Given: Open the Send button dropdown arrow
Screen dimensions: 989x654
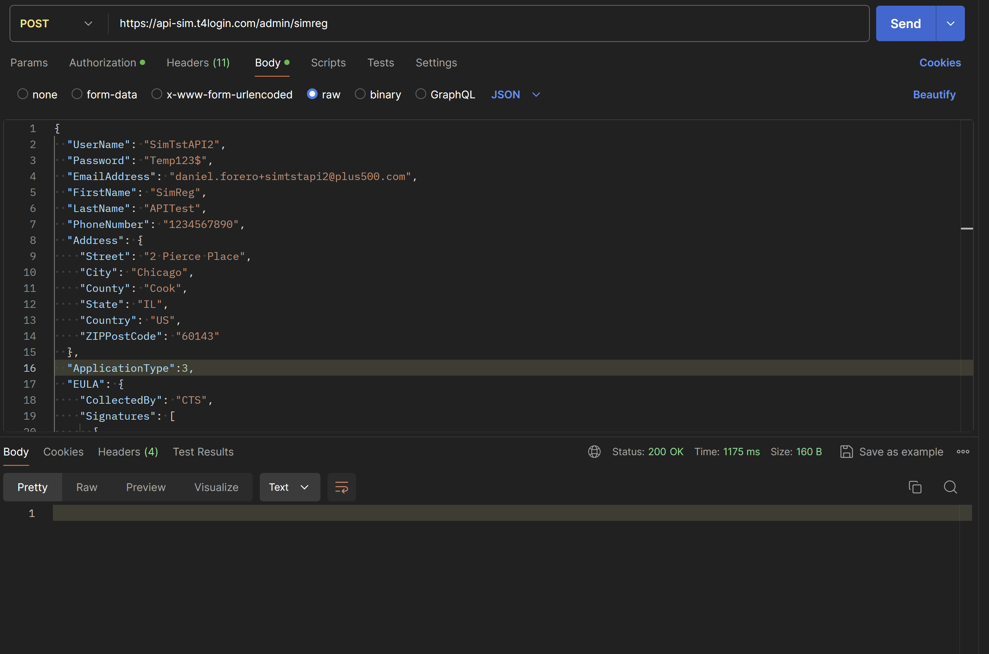Looking at the screenshot, I should [950, 24].
